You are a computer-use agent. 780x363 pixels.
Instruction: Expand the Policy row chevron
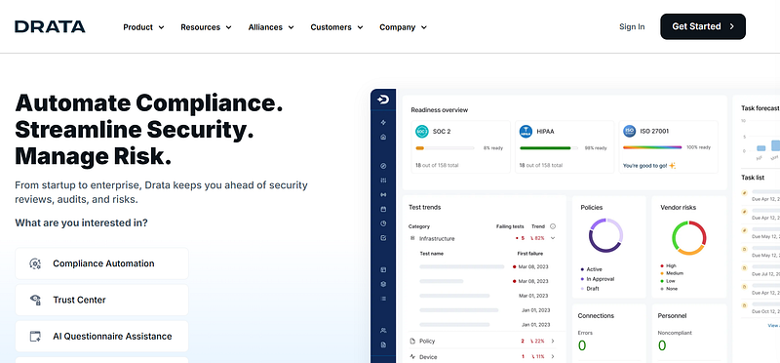pyautogui.click(x=553, y=342)
